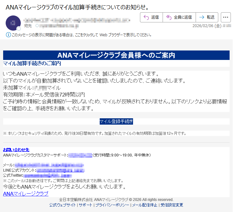Open 公式ウェブサイト footer link
The width and height of the screenshot is (234, 212).
point(62,205)
